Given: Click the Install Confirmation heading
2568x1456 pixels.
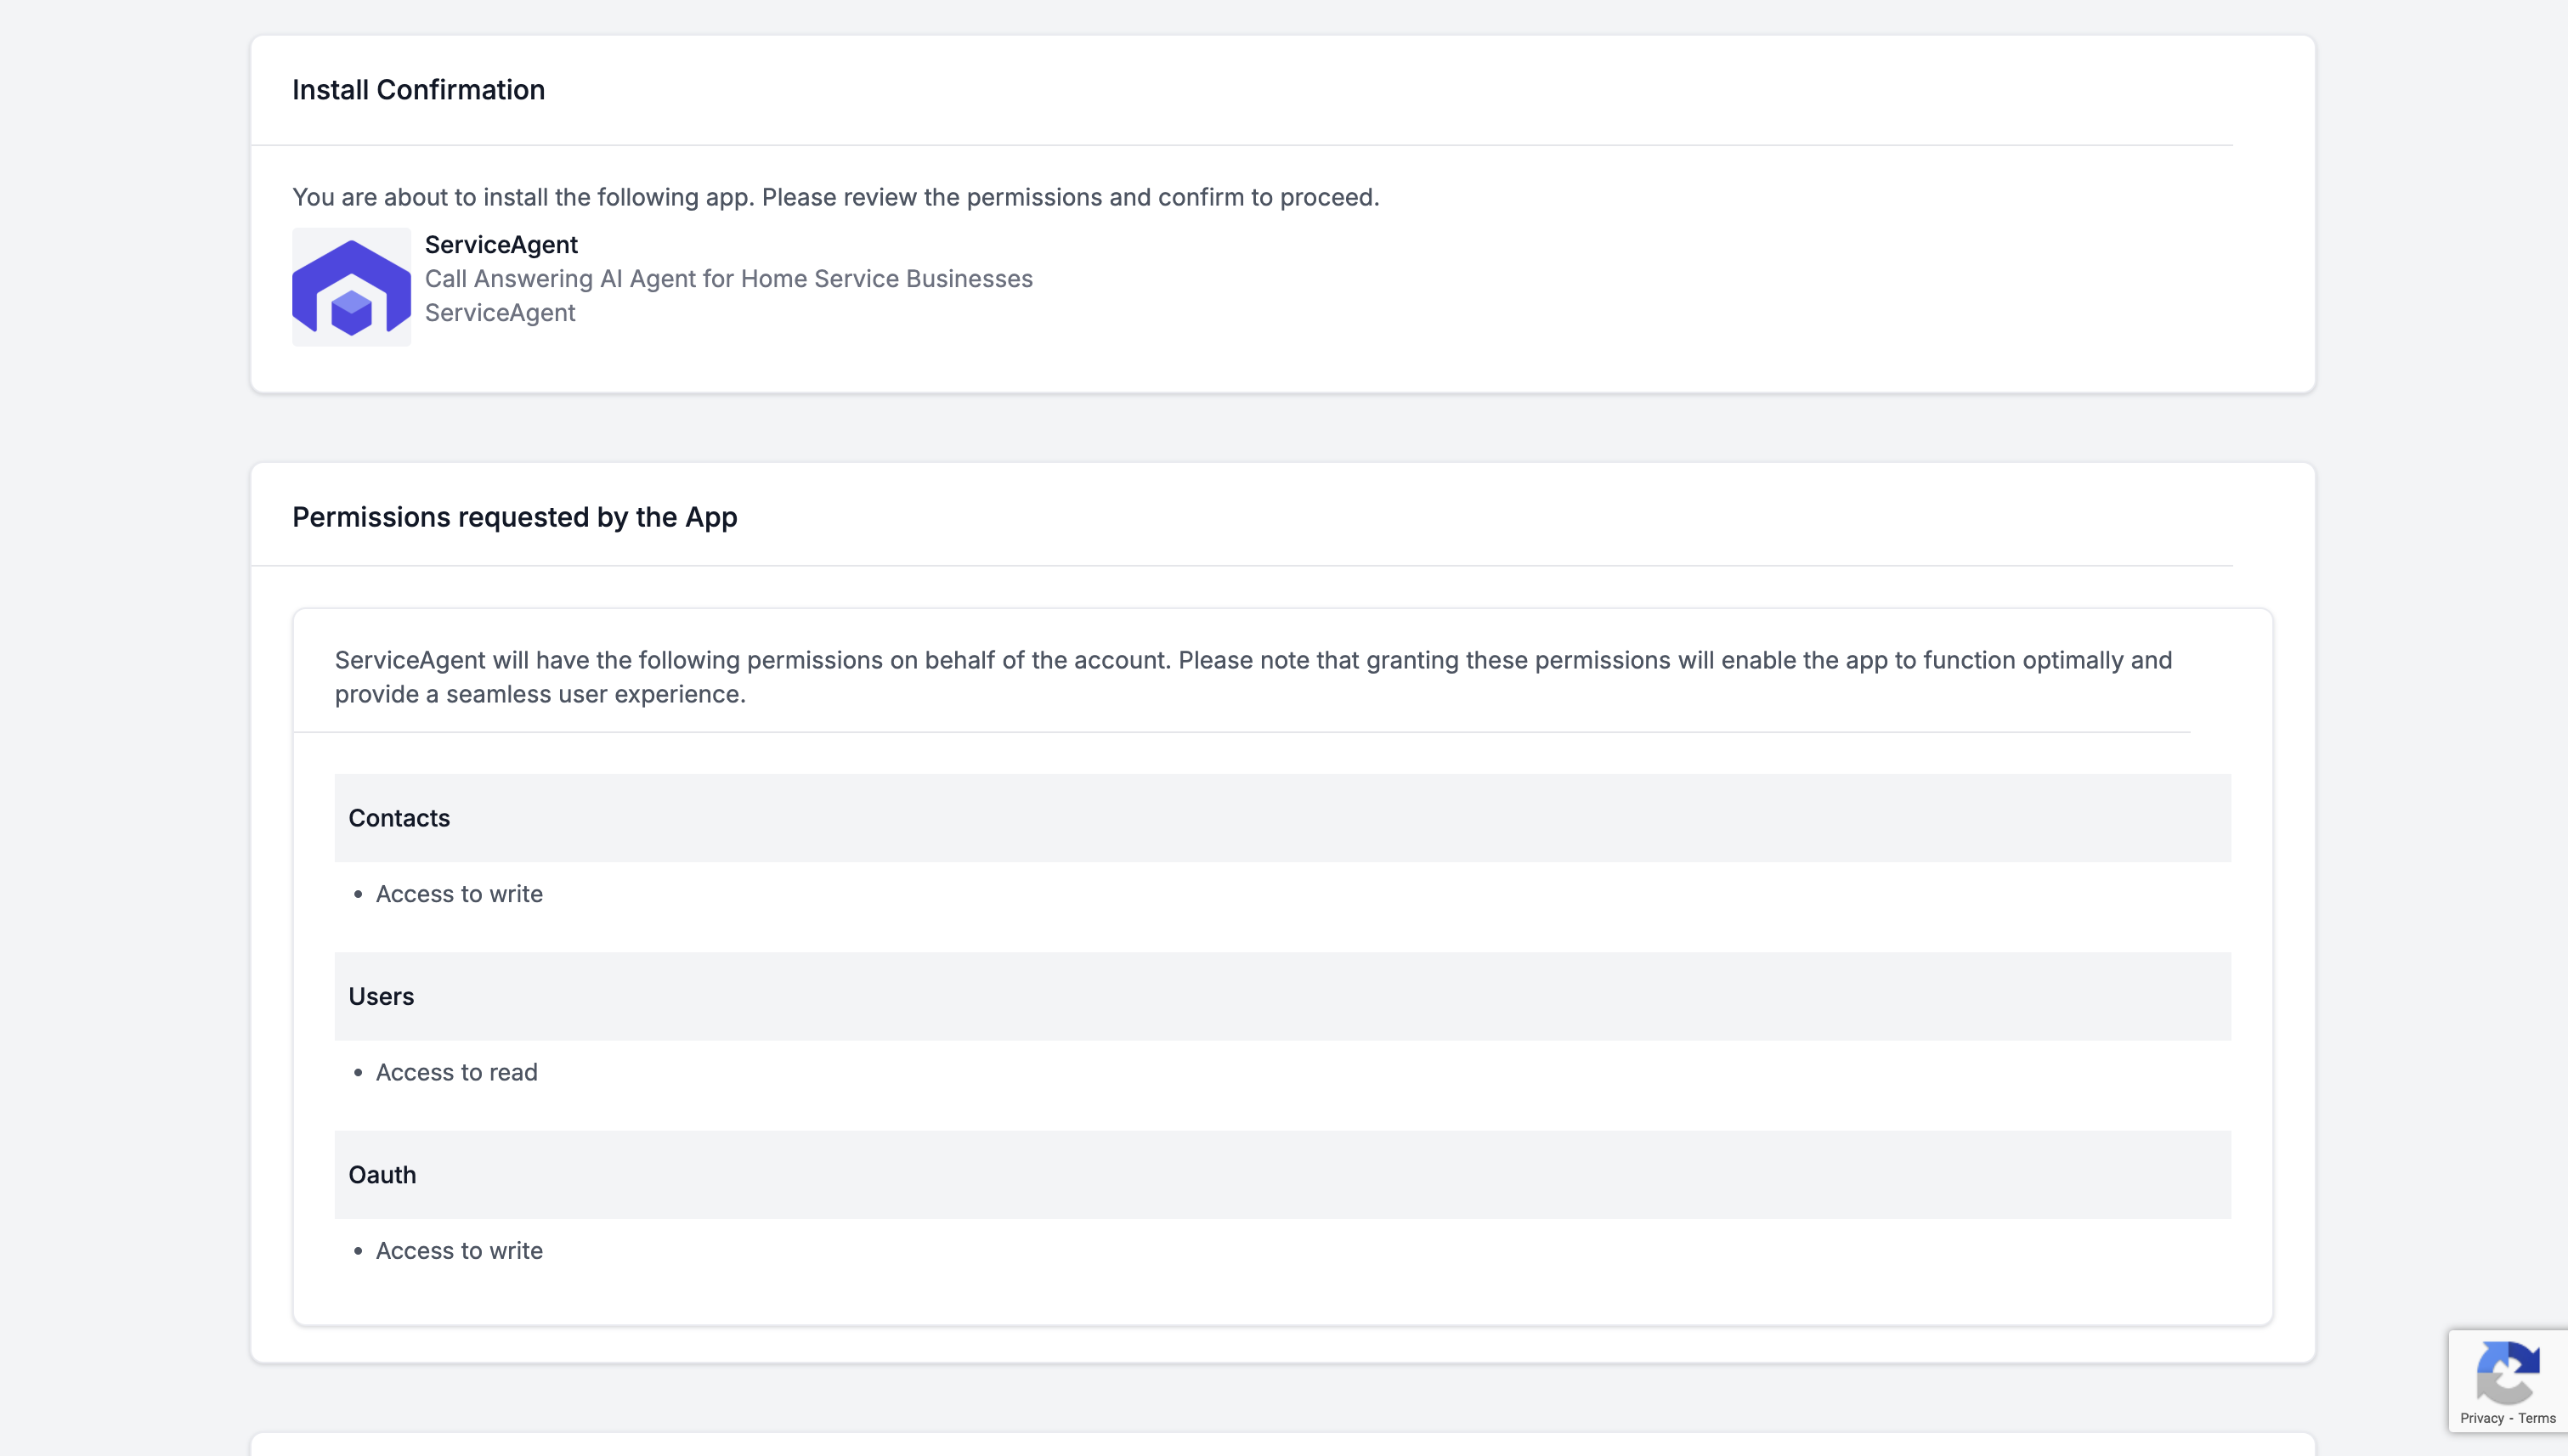Looking at the screenshot, I should click(418, 90).
